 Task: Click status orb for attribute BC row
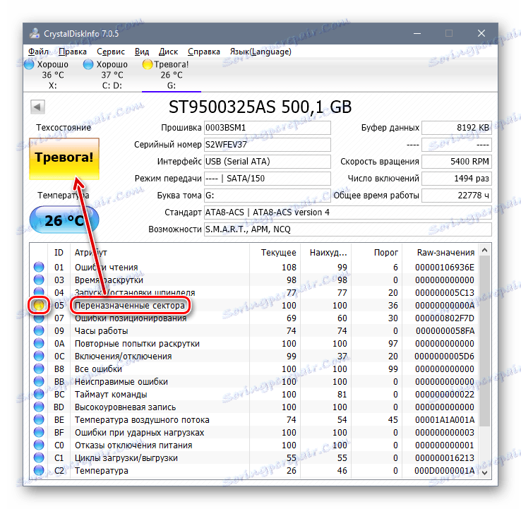point(39,395)
